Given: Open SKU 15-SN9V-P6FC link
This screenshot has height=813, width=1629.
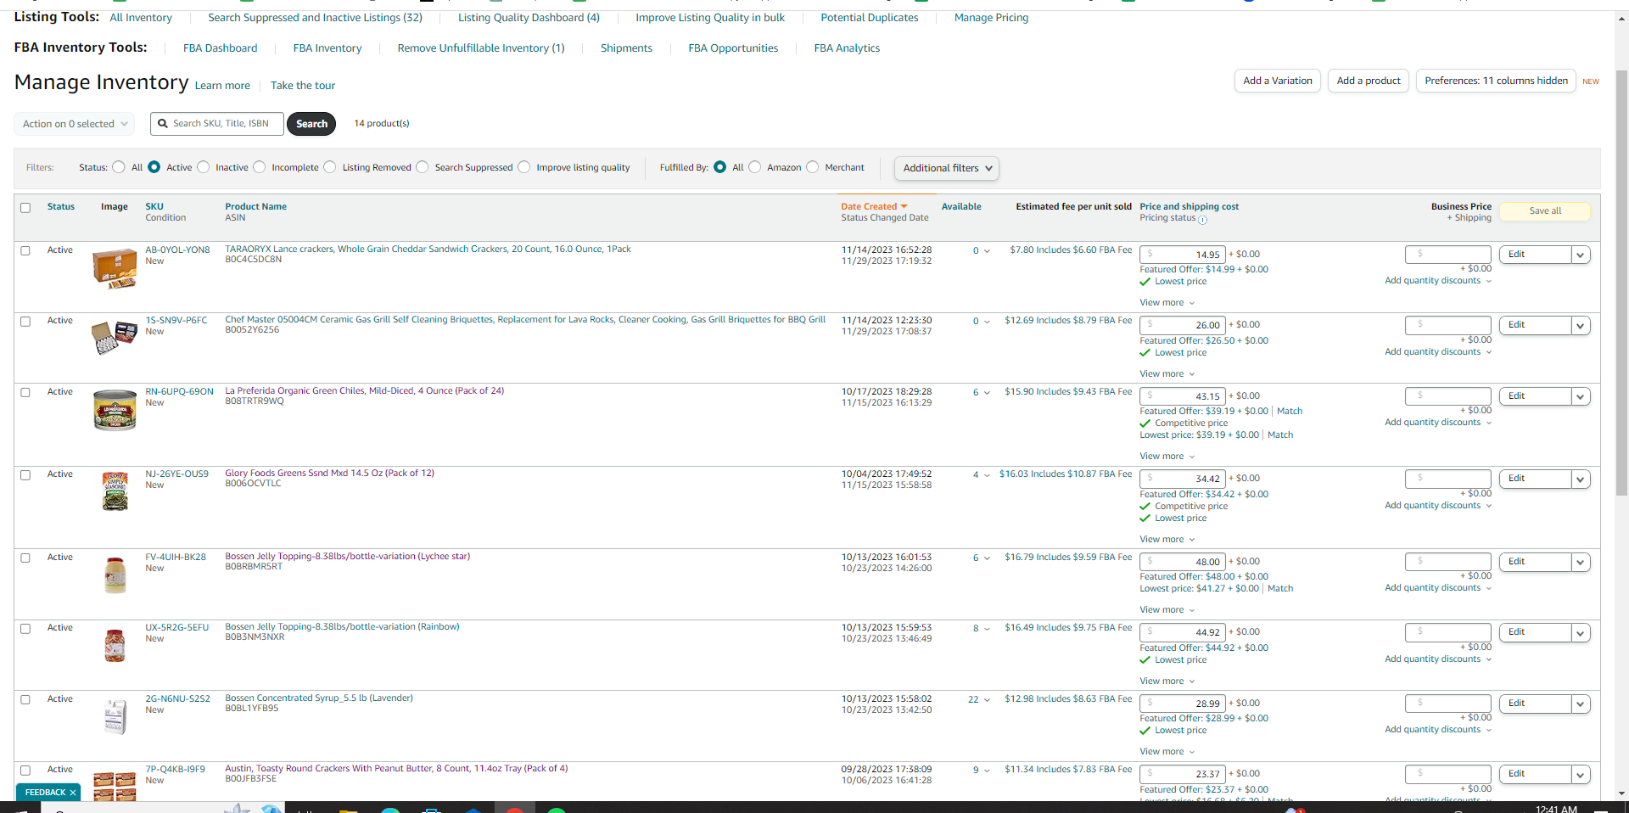Looking at the screenshot, I should (x=176, y=321).
